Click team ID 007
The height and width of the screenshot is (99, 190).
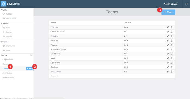click(126, 63)
